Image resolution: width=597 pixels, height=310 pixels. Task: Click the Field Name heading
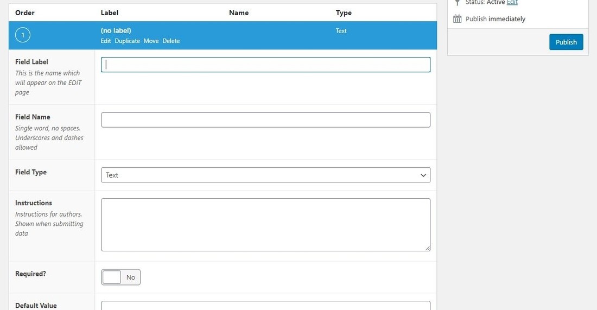(x=33, y=117)
